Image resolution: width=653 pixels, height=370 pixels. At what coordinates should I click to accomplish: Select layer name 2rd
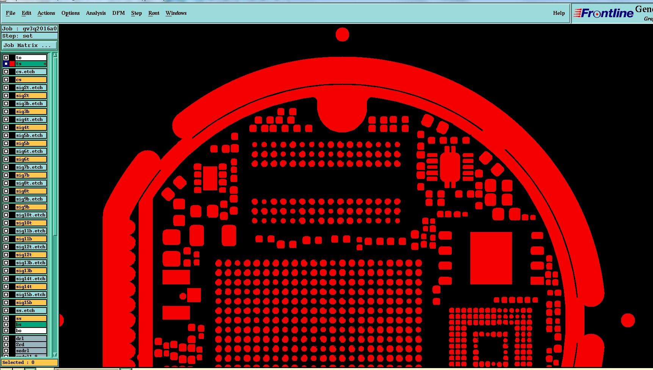(31, 345)
